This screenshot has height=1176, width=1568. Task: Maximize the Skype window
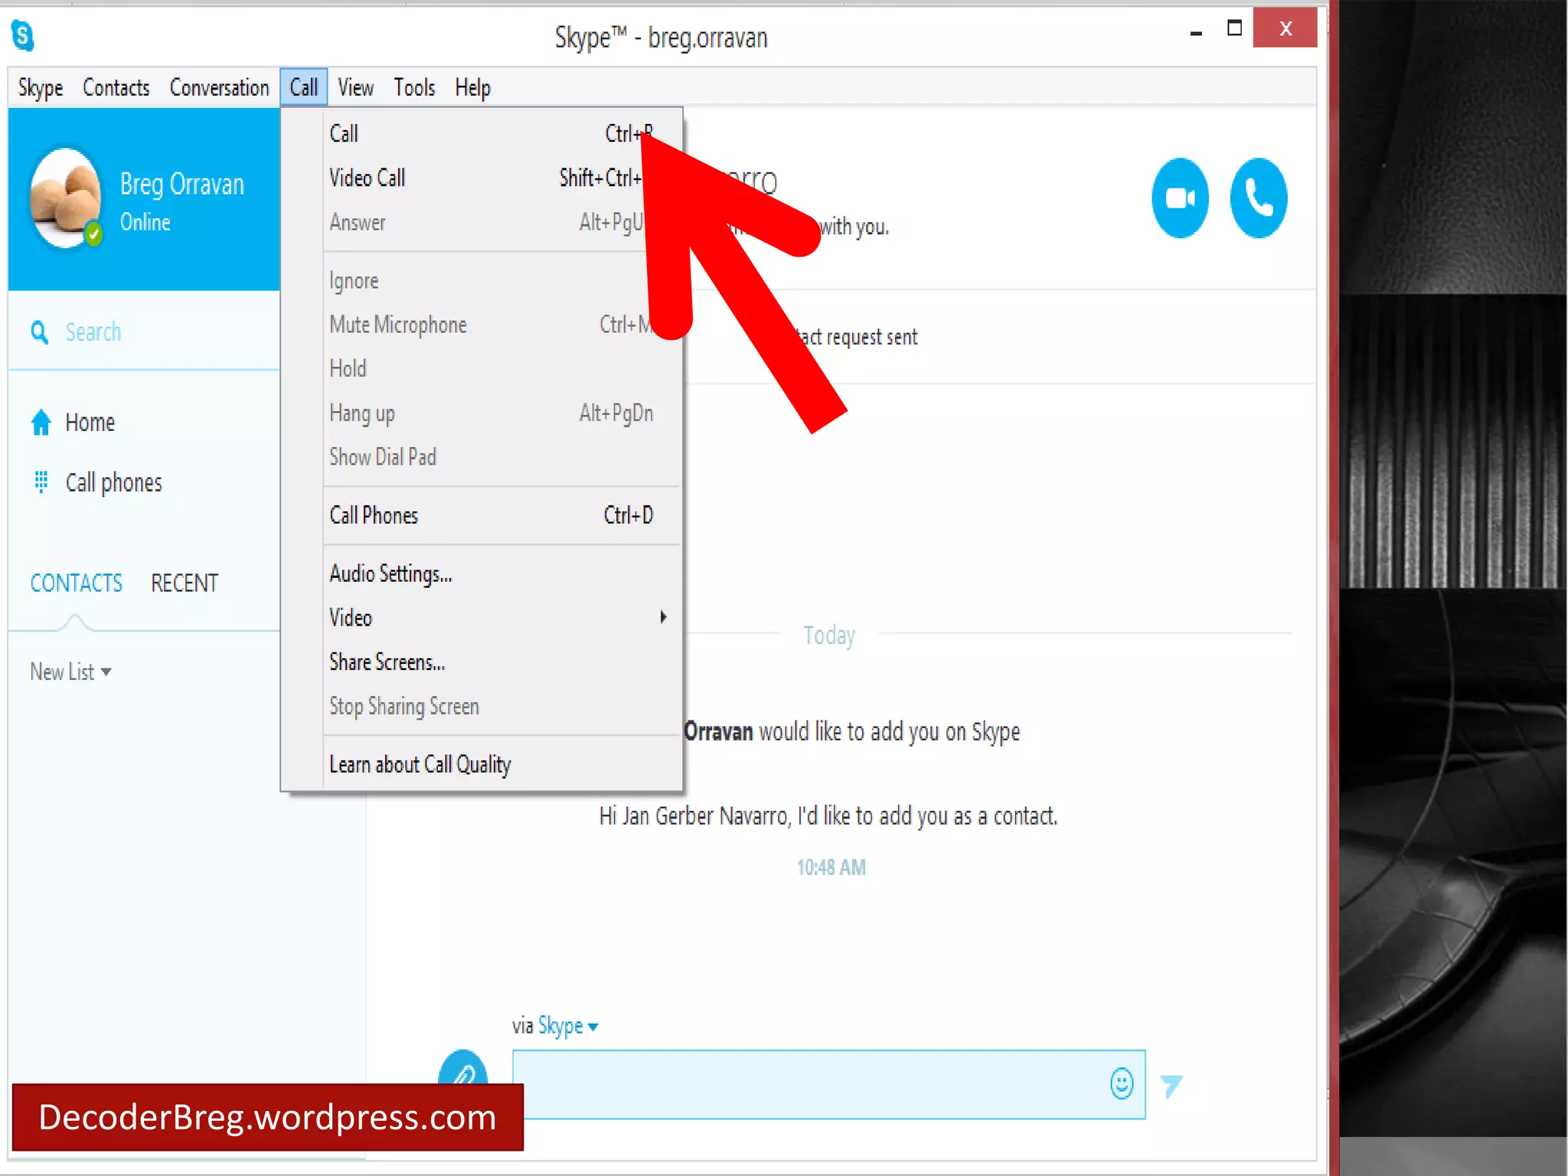point(1234,29)
